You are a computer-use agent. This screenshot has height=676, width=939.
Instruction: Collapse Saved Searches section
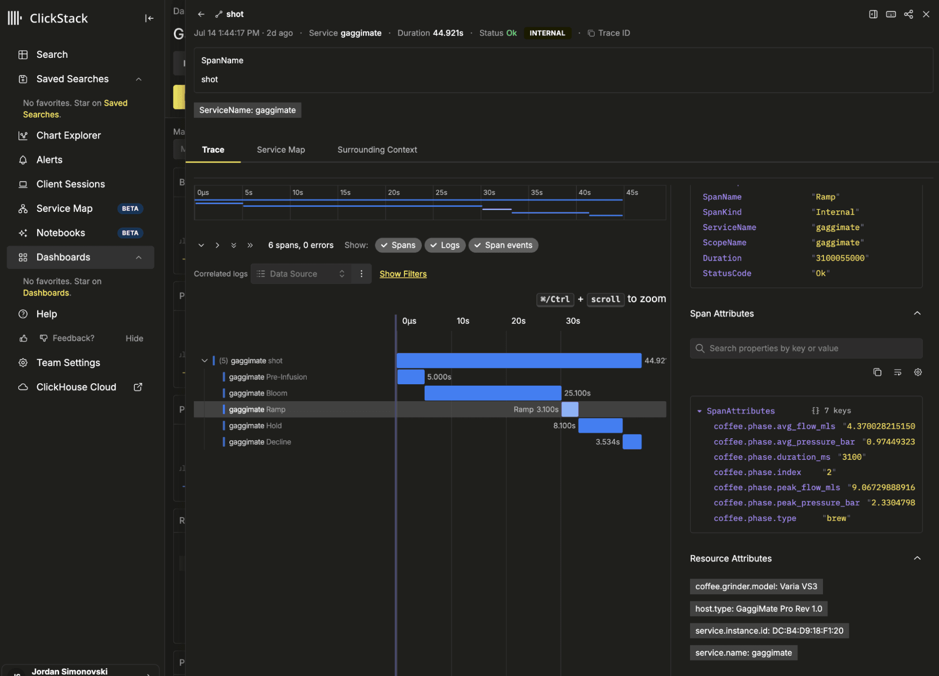(x=139, y=79)
